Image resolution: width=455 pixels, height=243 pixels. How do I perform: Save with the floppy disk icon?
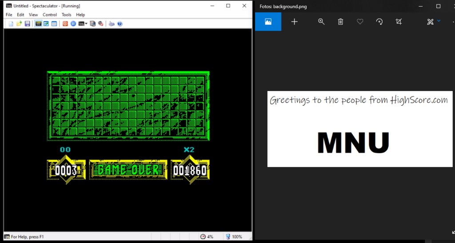pos(27,24)
